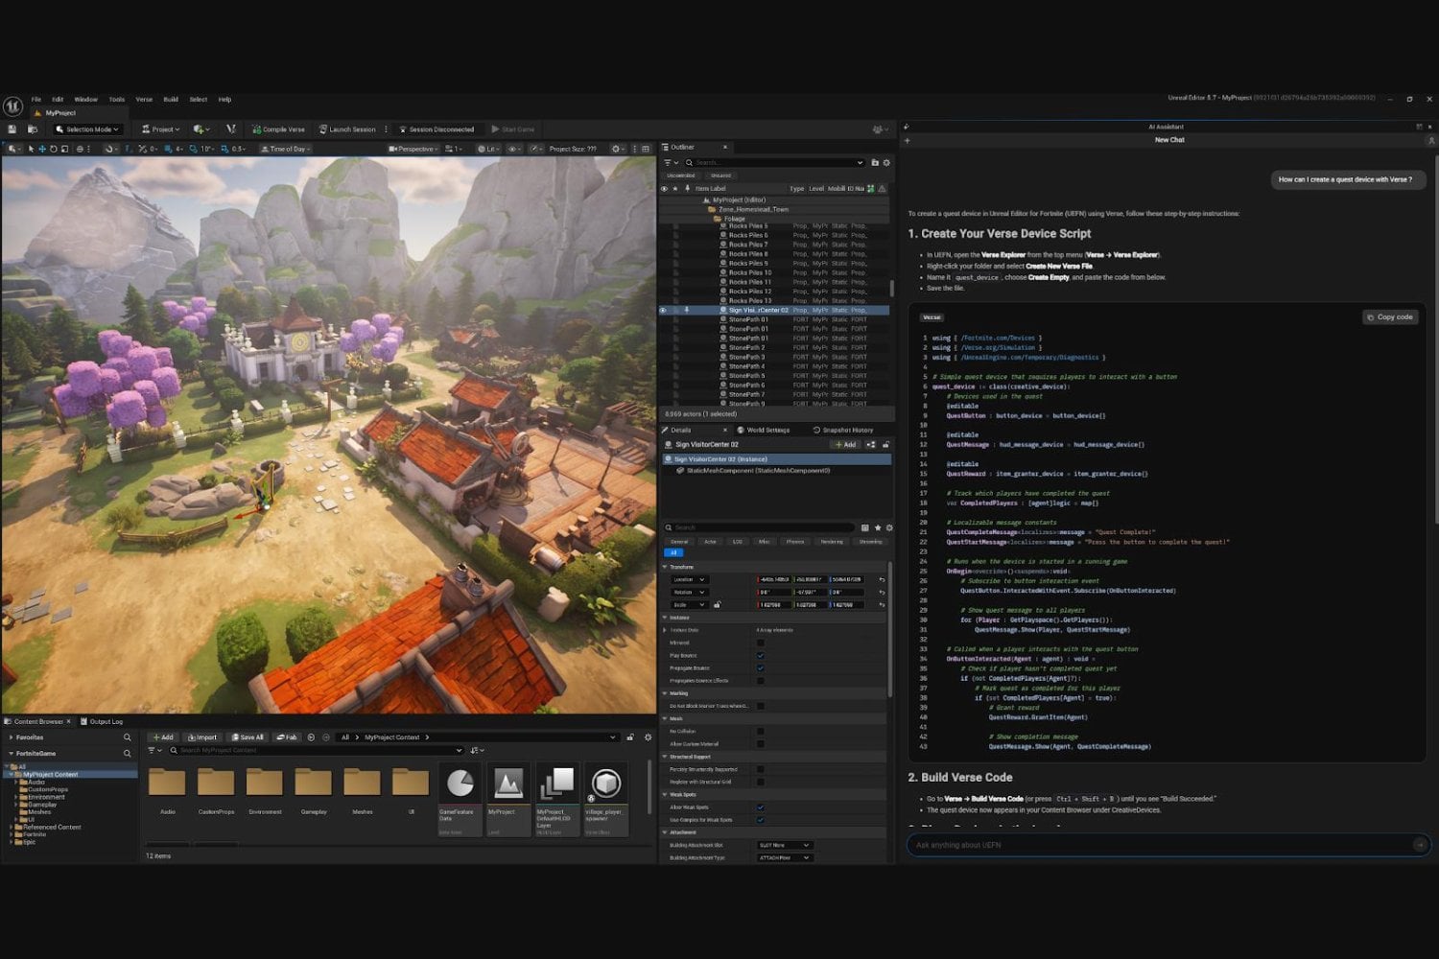The image size is (1439, 959).
Task: Search in the FortniteGame sources panel
Action: (x=127, y=754)
